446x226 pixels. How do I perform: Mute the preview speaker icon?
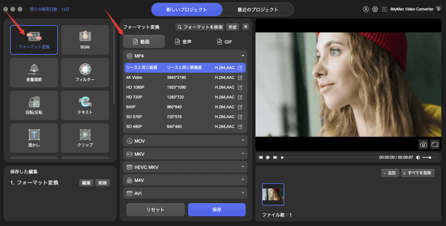[x=418, y=157]
